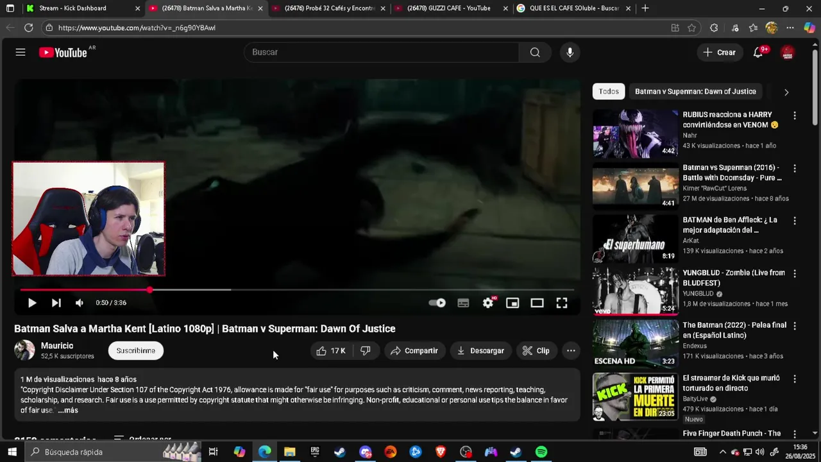Open options for YUNGBLUD Zombie video
The height and width of the screenshot is (462, 821).
click(x=795, y=273)
